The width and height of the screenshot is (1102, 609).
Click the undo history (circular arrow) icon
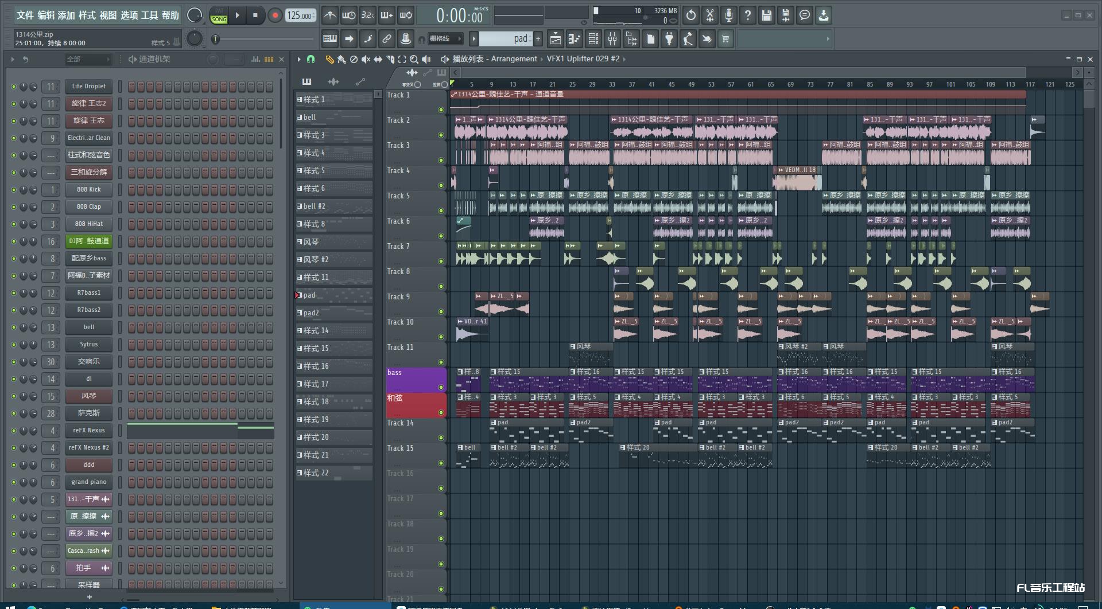(691, 15)
